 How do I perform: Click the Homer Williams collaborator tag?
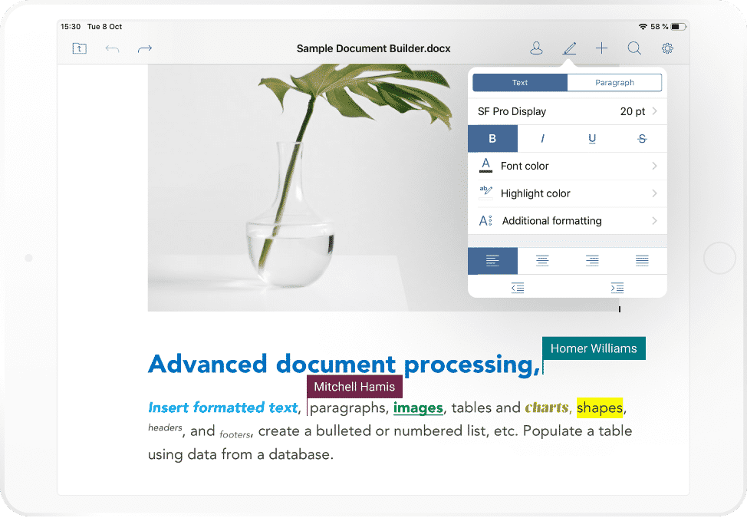594,348
